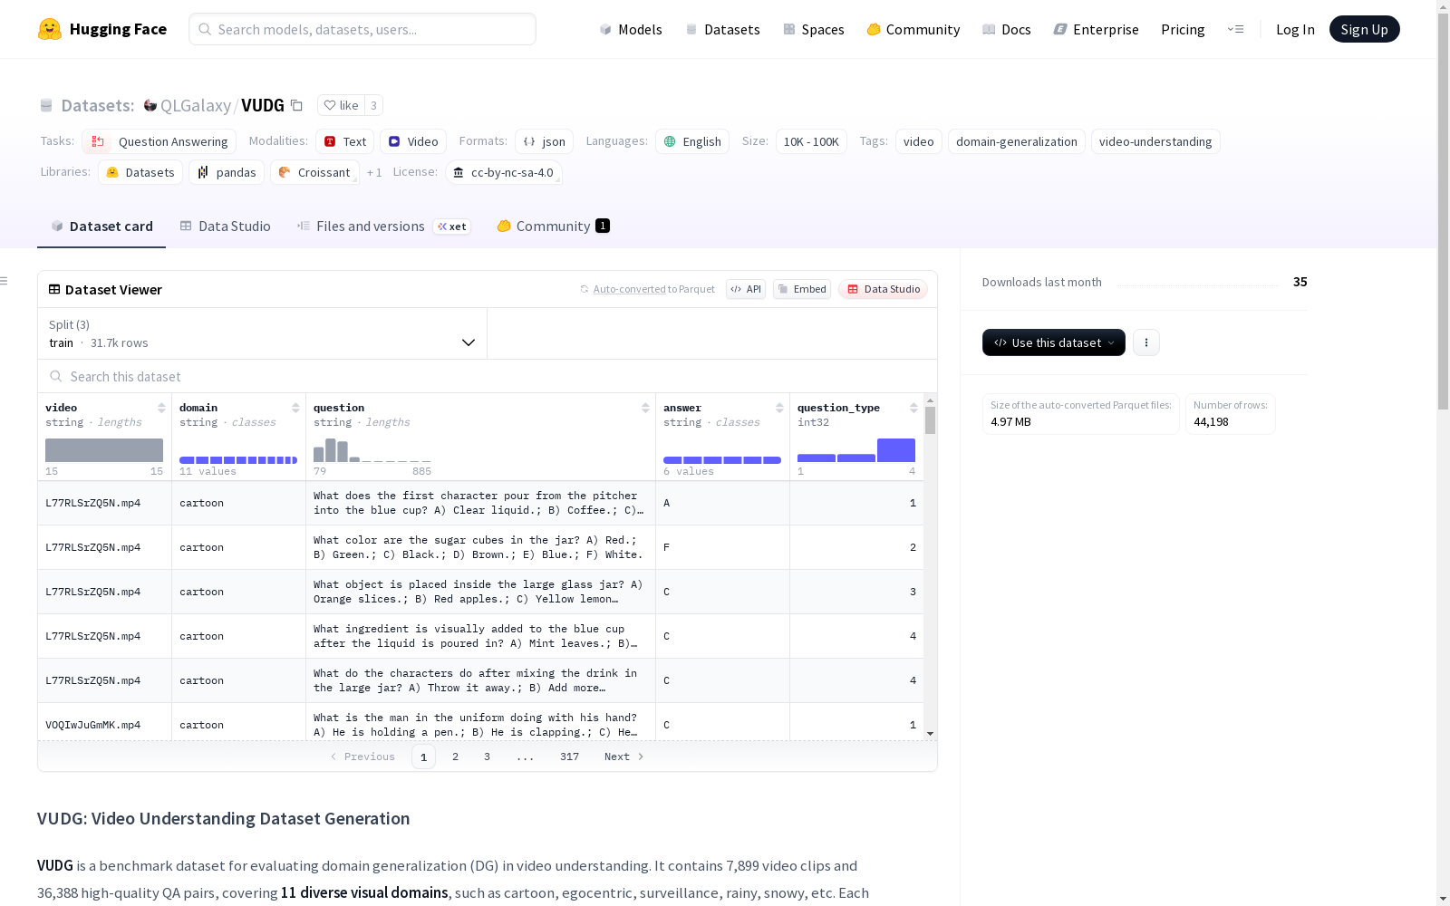Click the video-understanding tag

pos(1155,141)
